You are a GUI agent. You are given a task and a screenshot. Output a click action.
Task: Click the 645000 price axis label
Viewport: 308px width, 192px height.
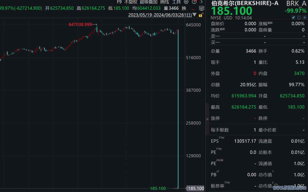(193, 25)
